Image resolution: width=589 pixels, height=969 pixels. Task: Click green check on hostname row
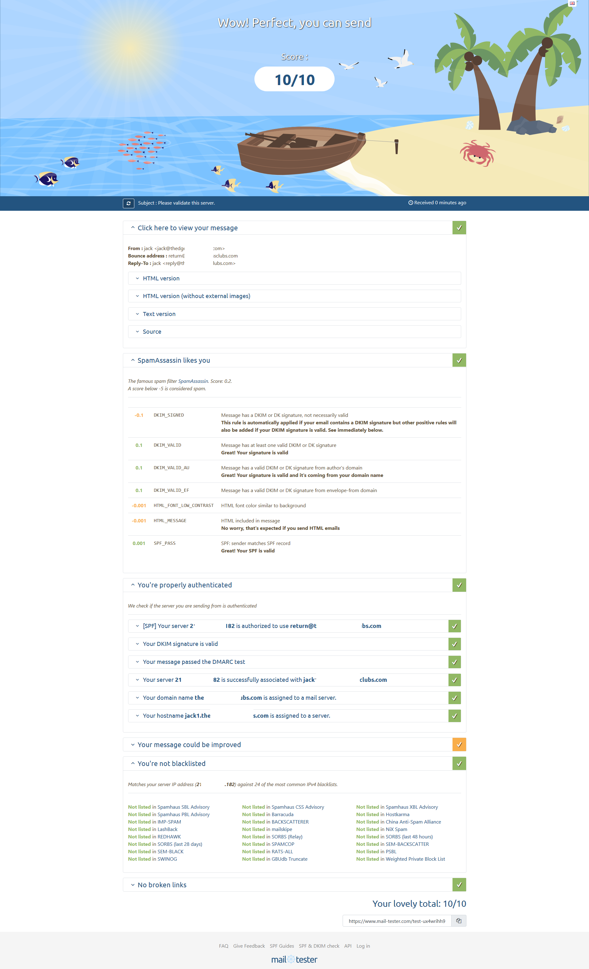click(x=455, y=716)
